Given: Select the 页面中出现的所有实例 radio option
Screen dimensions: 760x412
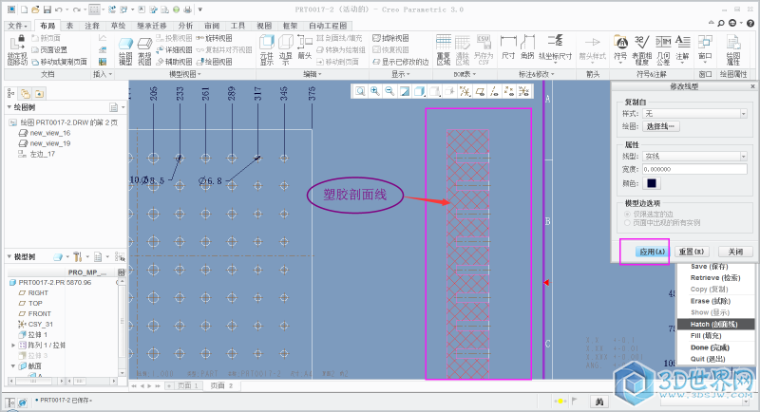Looking at the screenshot, I should click(x=627, y=223).
